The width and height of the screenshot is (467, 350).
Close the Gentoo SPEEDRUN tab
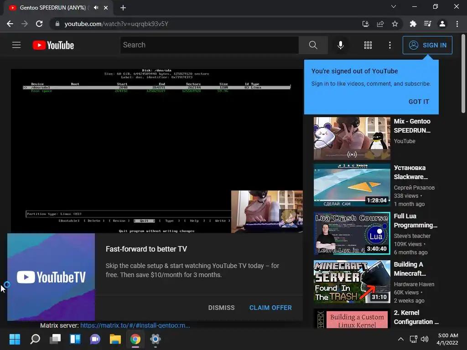click(x=106, y=8)
